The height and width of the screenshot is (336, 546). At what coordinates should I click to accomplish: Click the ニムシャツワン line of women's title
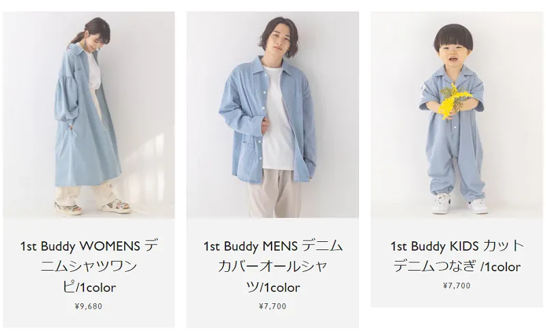point(89,266)
